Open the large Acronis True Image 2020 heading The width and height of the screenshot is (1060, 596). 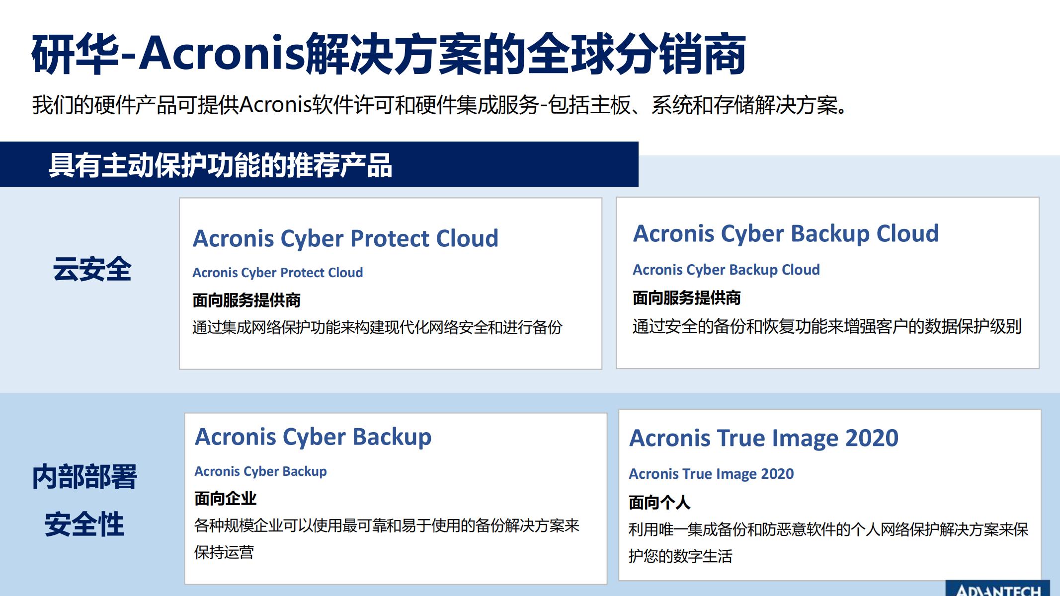pyautogui.click(x=764, y=438)
